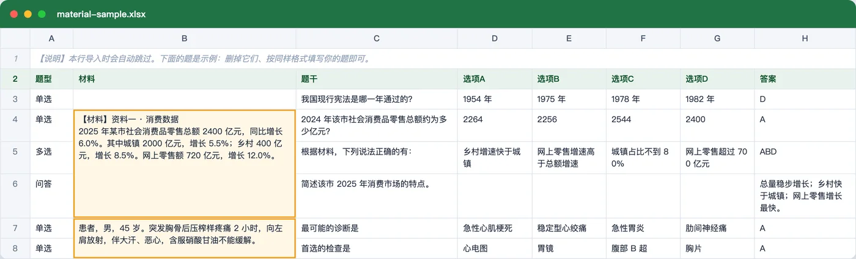Click the material-sample.xlsx window title

(x=101, y=14)
